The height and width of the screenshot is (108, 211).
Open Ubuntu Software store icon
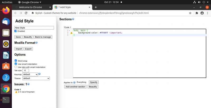point(6,66)
